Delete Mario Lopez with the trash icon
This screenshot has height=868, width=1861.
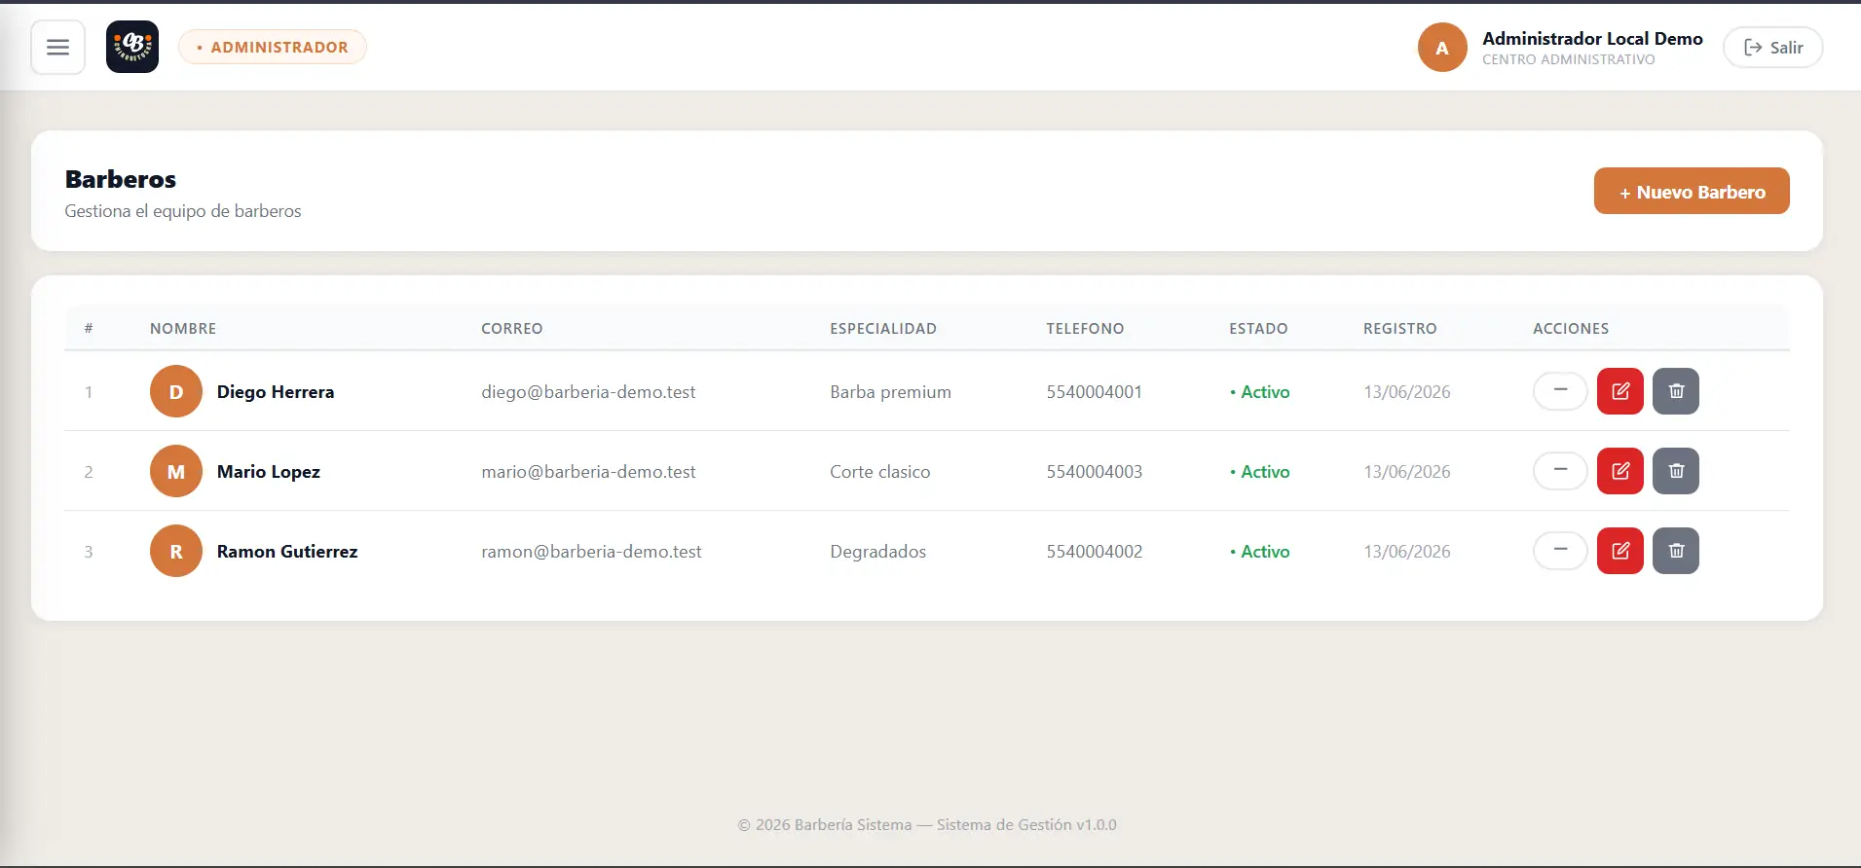click(1676, 471)
